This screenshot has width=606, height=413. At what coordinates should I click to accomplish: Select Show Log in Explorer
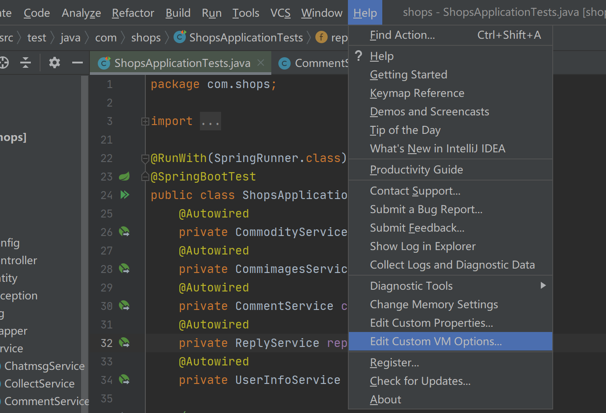coord(451,246)
